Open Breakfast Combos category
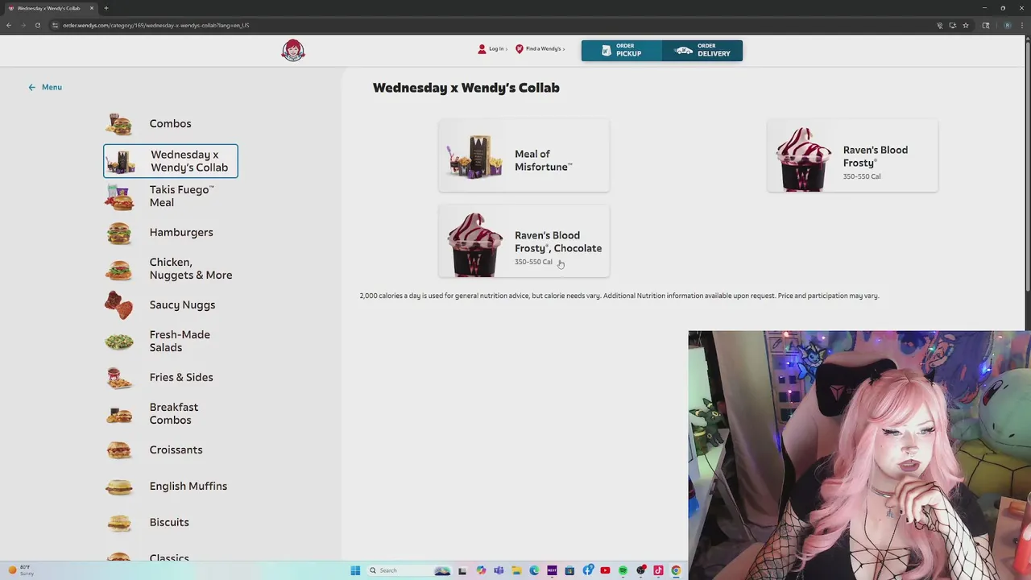Viewport: 1031px width, 580px height. tap(171, 414)
